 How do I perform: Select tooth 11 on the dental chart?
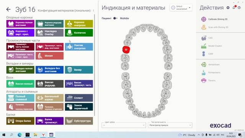143,28
